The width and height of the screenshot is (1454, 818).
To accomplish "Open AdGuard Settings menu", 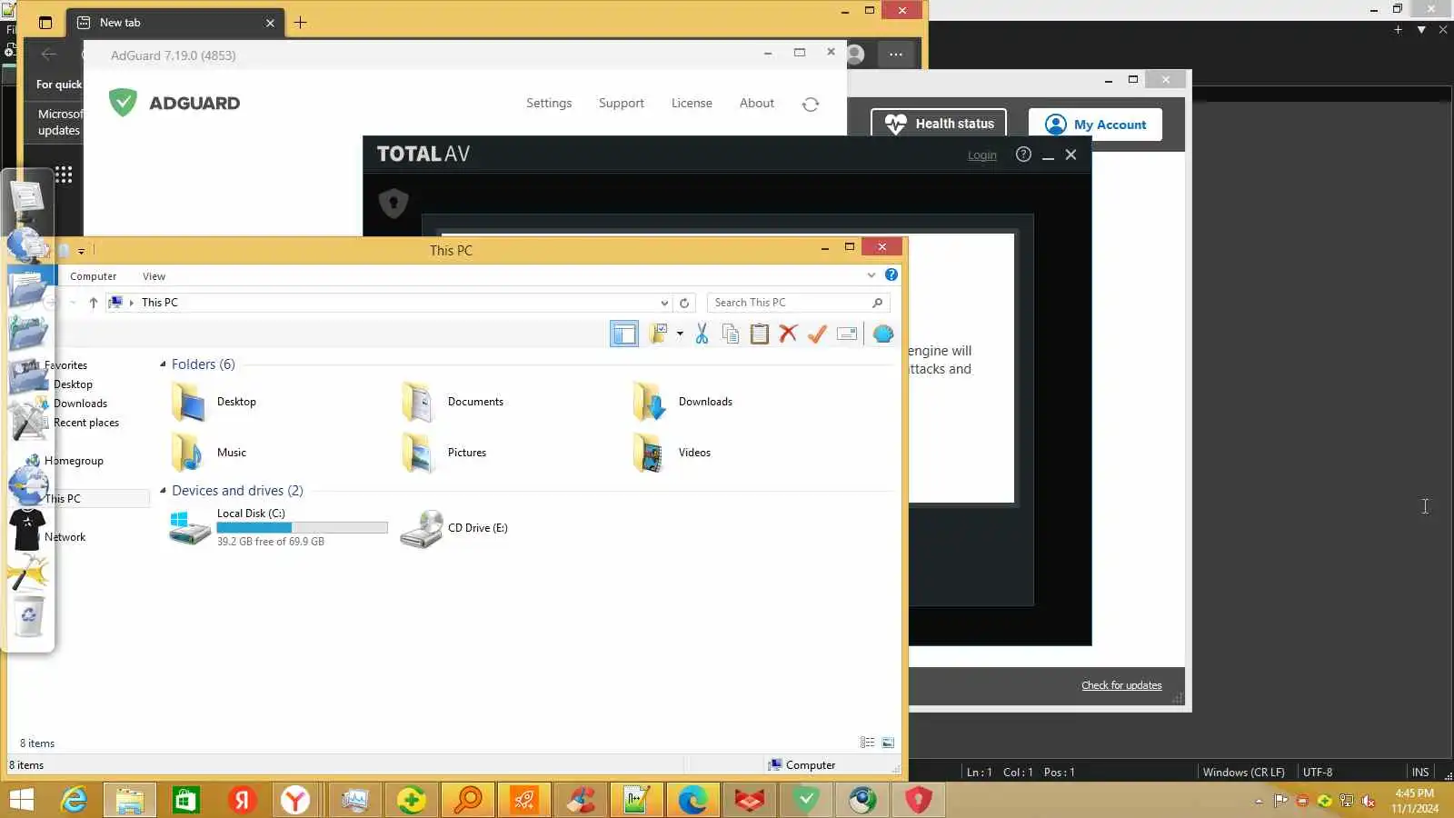I will tap(549, 104).
